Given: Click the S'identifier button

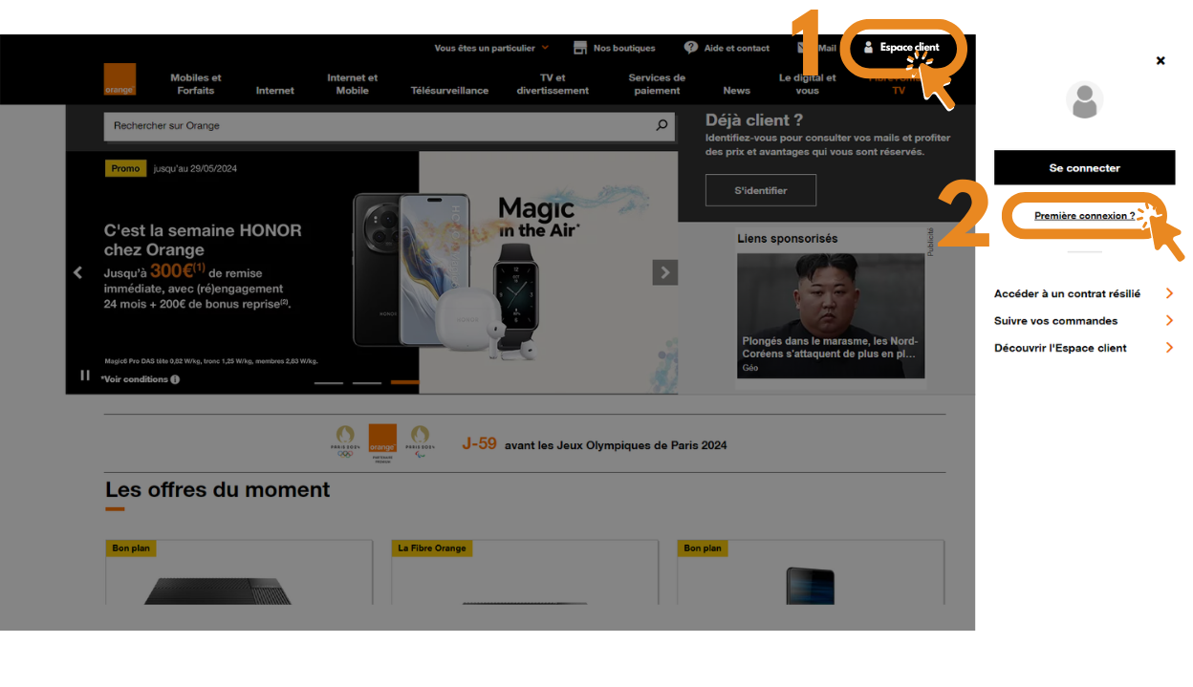Looking at the screenshot, I should pyautogui.click(x=761, y=190).
